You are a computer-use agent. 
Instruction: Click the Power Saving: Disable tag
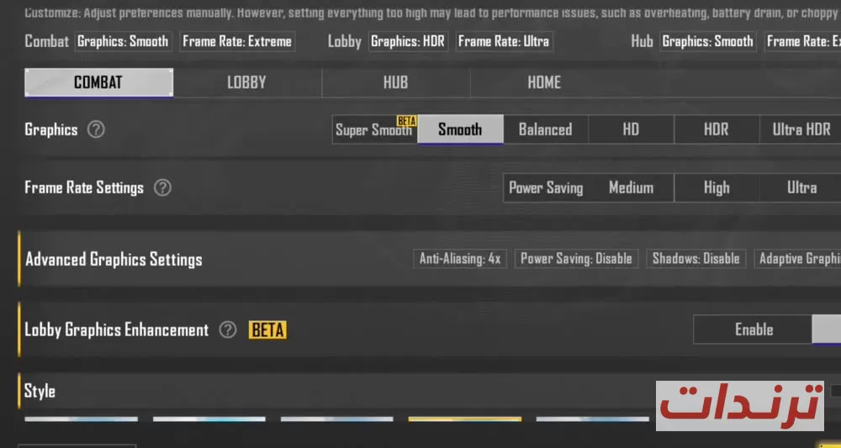[x=577, y=259]
